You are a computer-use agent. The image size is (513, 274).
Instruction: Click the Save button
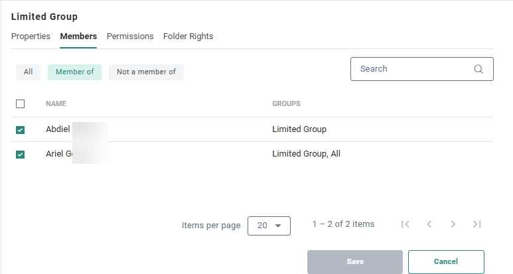click(354, 262)
